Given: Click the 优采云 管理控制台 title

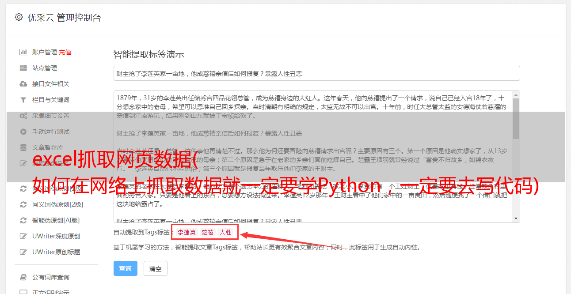Looking at the screenshot, I should pyautogui.click(x=64, y=18).
